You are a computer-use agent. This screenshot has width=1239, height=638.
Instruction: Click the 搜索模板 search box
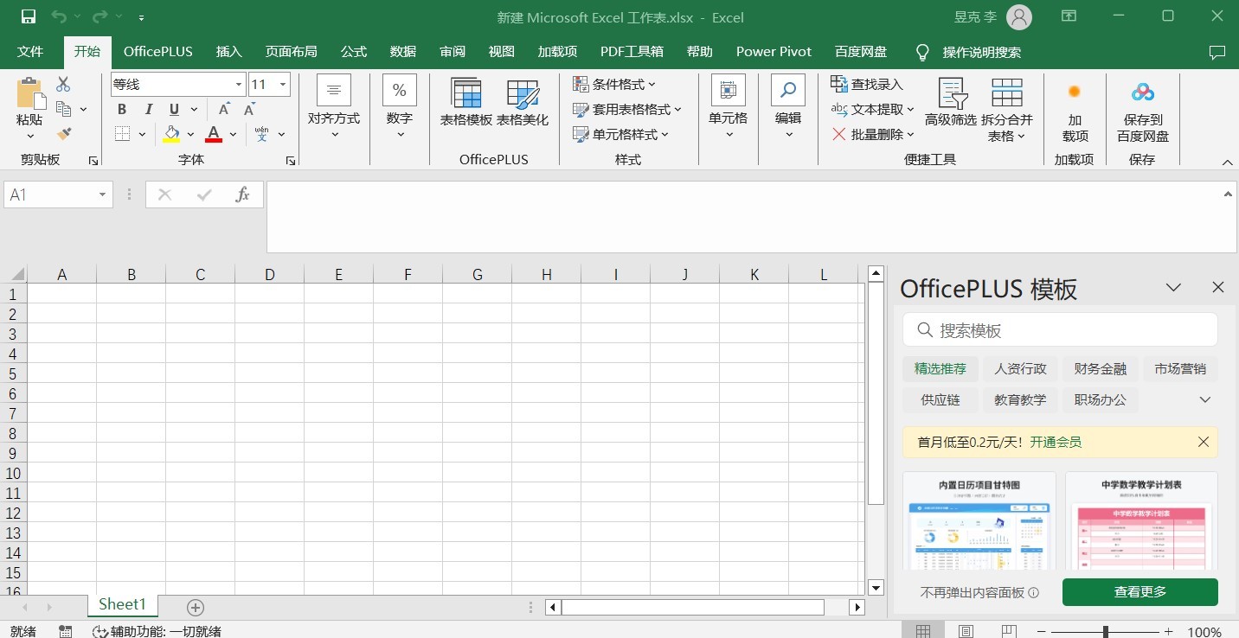pos(1059,329)
